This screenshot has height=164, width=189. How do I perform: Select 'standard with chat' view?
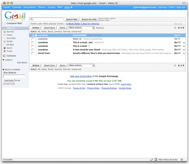pos(77,84)
